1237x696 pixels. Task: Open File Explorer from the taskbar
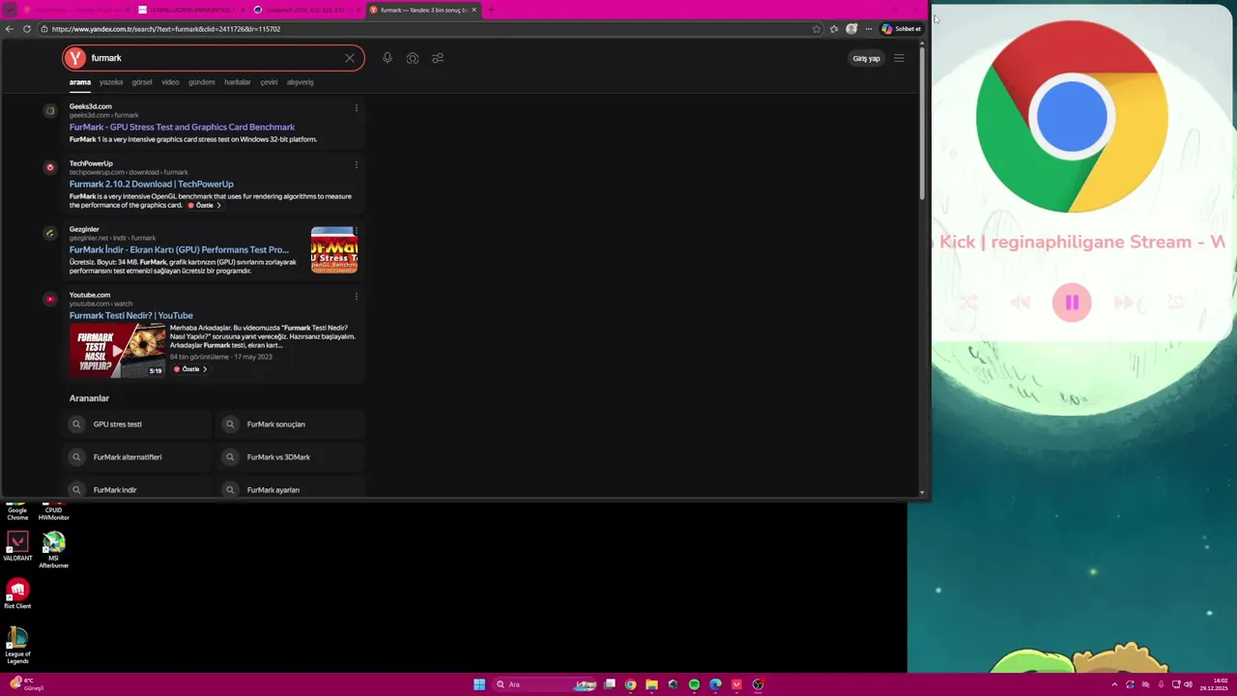[651, 684]
